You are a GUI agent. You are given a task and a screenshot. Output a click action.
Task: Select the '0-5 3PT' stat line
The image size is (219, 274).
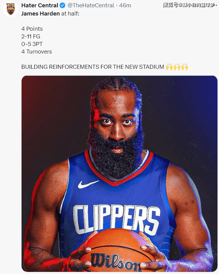click(x=32, y=44)
